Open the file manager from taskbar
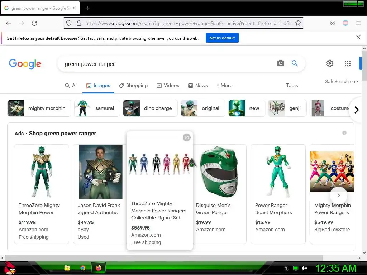 (67, 268)
